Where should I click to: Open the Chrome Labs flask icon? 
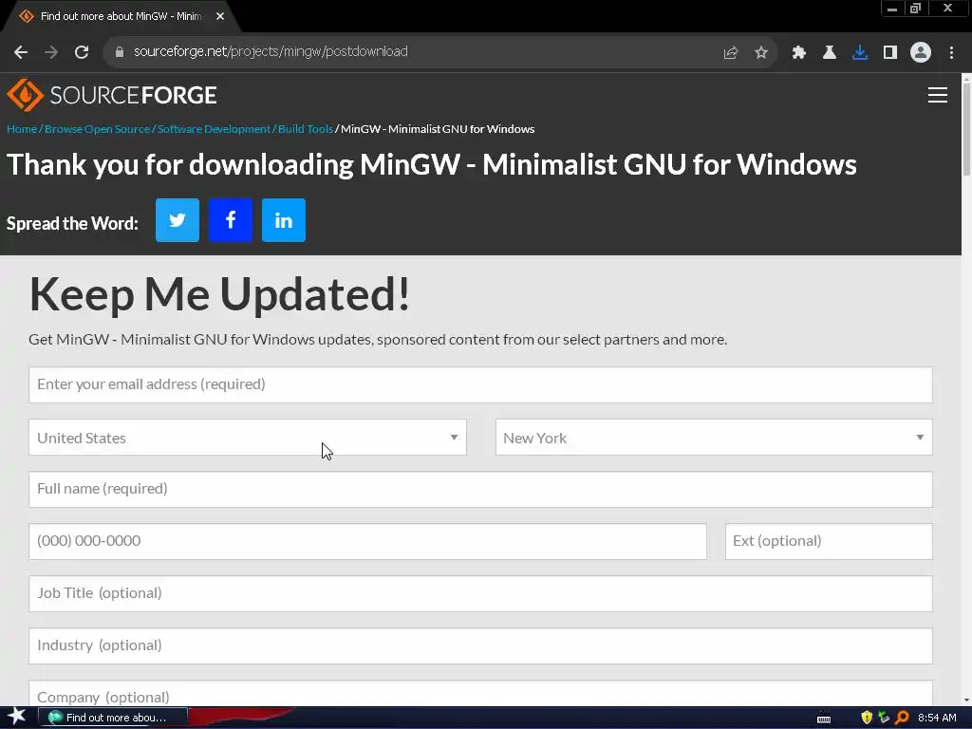tap(830, 52)
